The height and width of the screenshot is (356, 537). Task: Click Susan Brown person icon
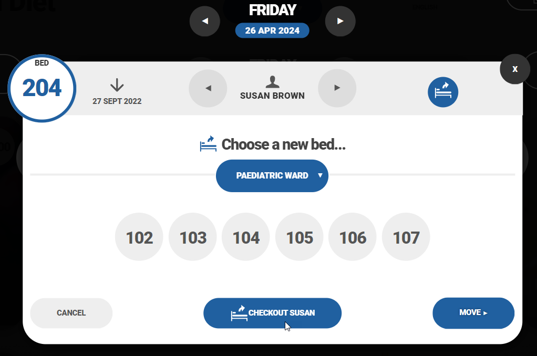tap(272, 82)
